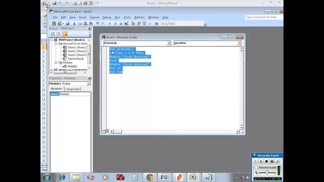Viewport: 324px width, 182px height.
Task: Click View Code icon in Project pane
Action: point(53,34)
